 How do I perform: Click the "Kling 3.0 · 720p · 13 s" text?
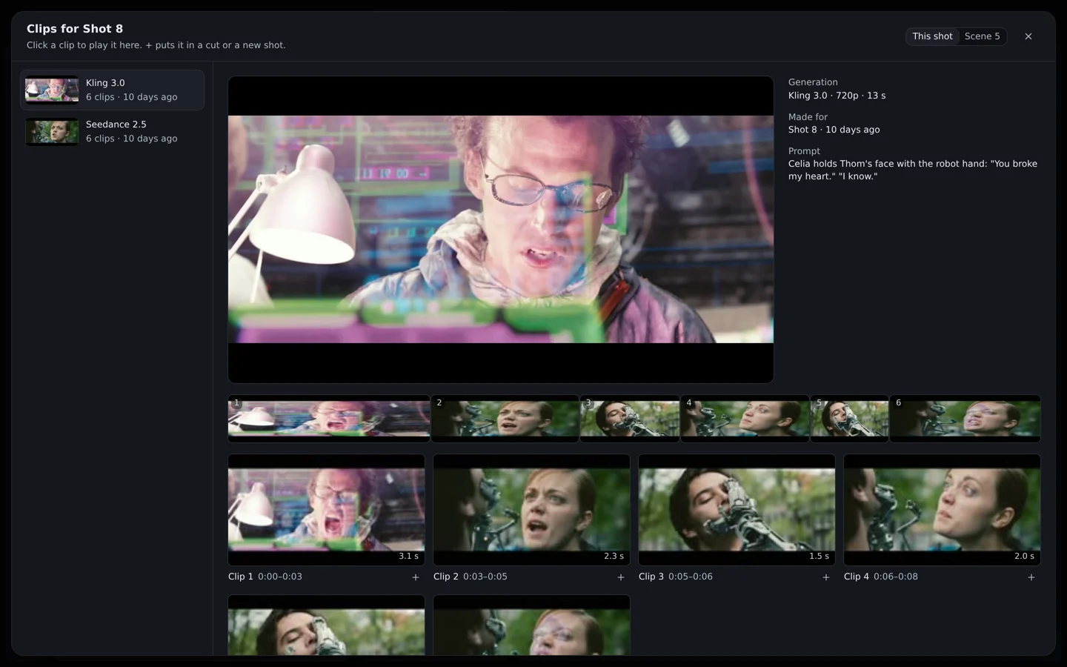837,96
